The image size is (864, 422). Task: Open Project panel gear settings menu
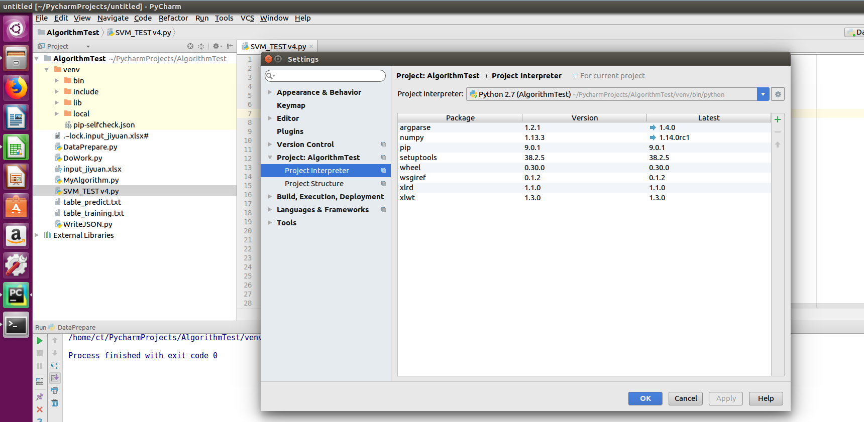coord(217,46)
